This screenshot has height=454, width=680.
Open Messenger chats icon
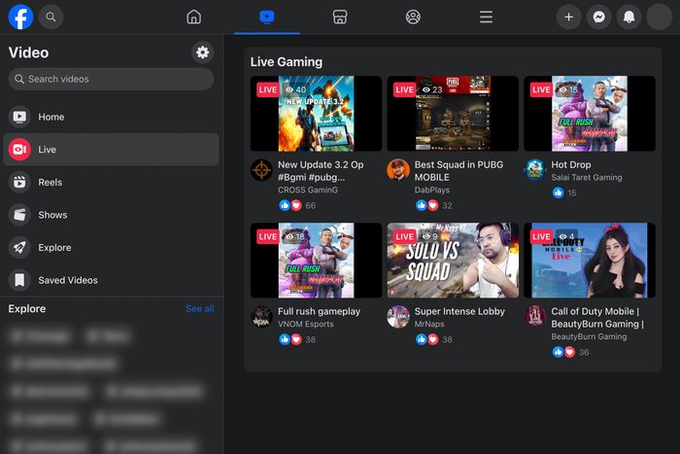598,17
